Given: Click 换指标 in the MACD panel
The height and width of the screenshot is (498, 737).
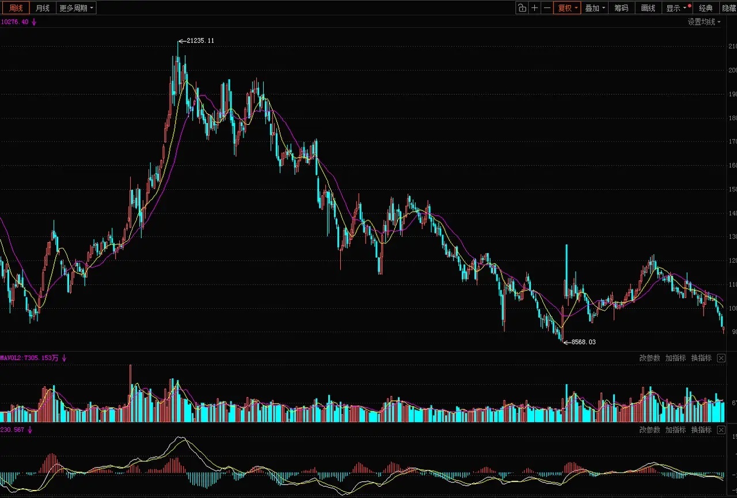Looking at the screenshot, I should coord(701,430).
